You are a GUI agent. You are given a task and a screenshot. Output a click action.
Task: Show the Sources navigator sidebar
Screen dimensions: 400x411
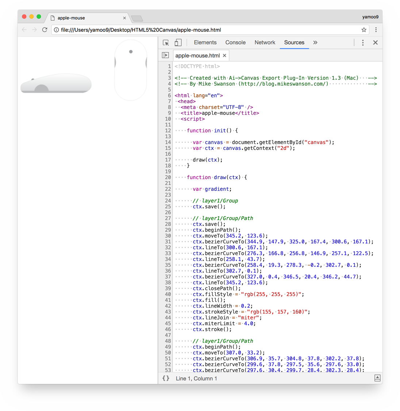pos(165,55)
